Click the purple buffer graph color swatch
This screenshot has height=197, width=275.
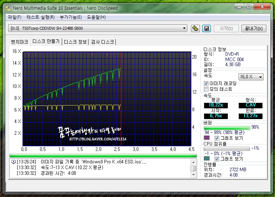click(207, 138)
